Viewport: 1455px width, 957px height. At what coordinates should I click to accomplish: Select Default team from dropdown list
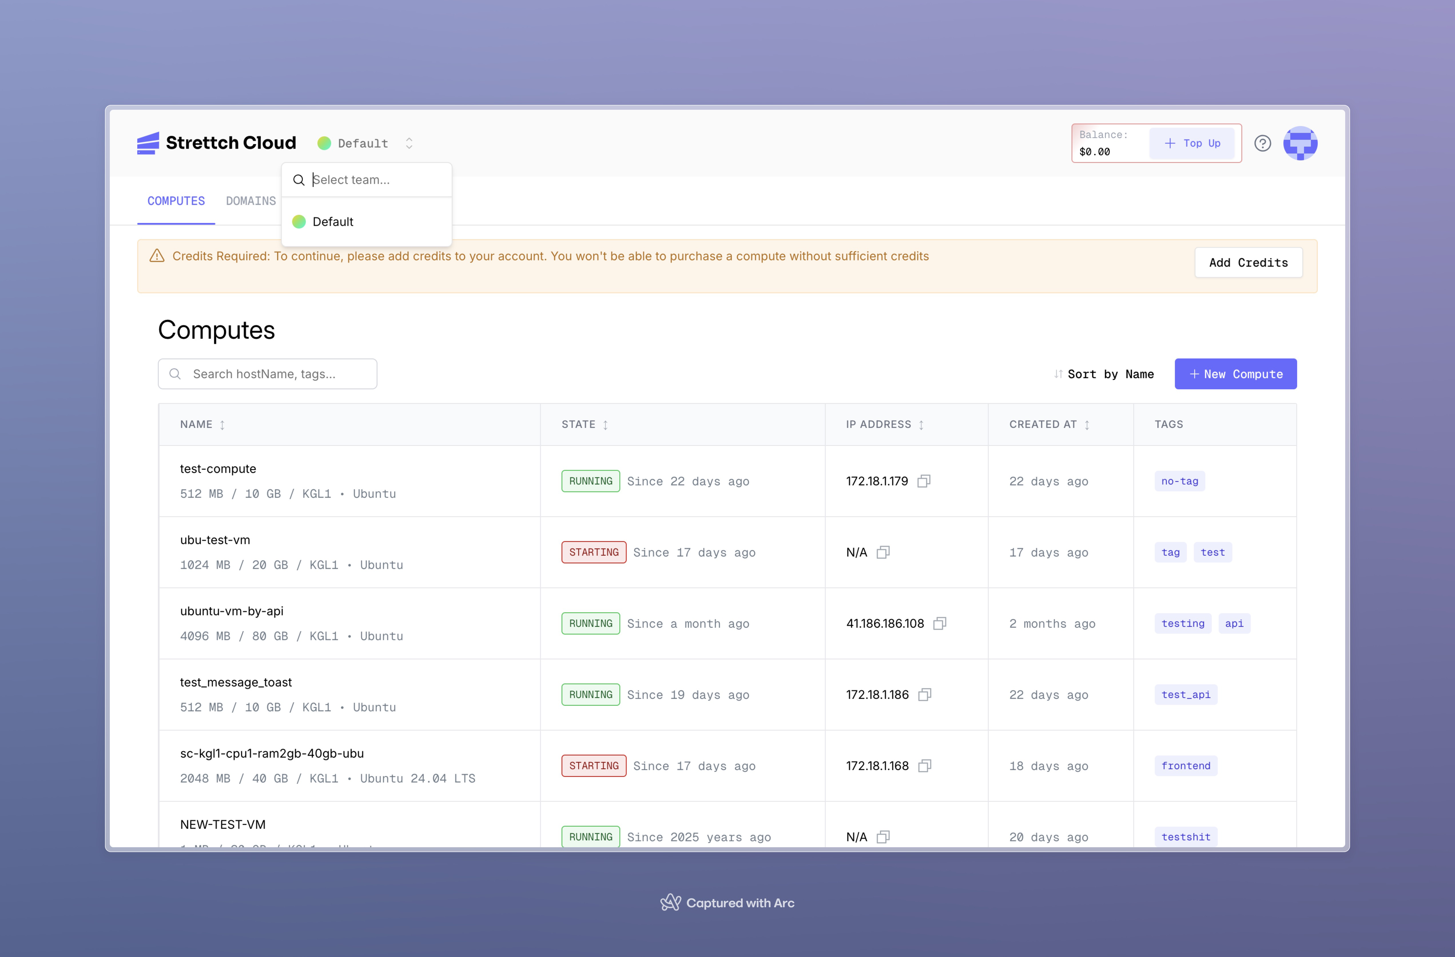(333, 222)
